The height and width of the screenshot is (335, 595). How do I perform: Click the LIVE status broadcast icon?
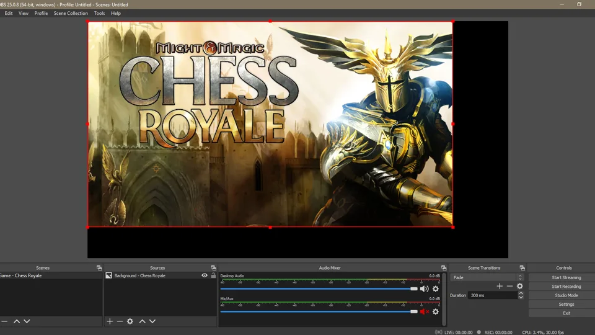pyautogui.click(x=438, y=332)
